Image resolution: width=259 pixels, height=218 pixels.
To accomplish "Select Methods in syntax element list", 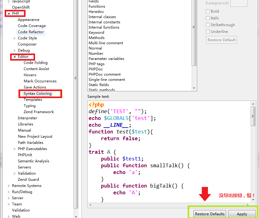I will (97, 38).
